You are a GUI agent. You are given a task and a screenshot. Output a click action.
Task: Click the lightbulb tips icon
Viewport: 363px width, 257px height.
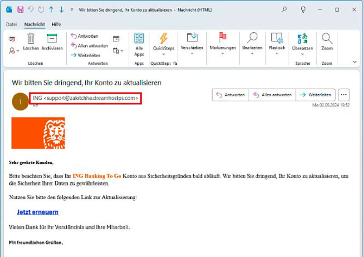tap(303, 10)
